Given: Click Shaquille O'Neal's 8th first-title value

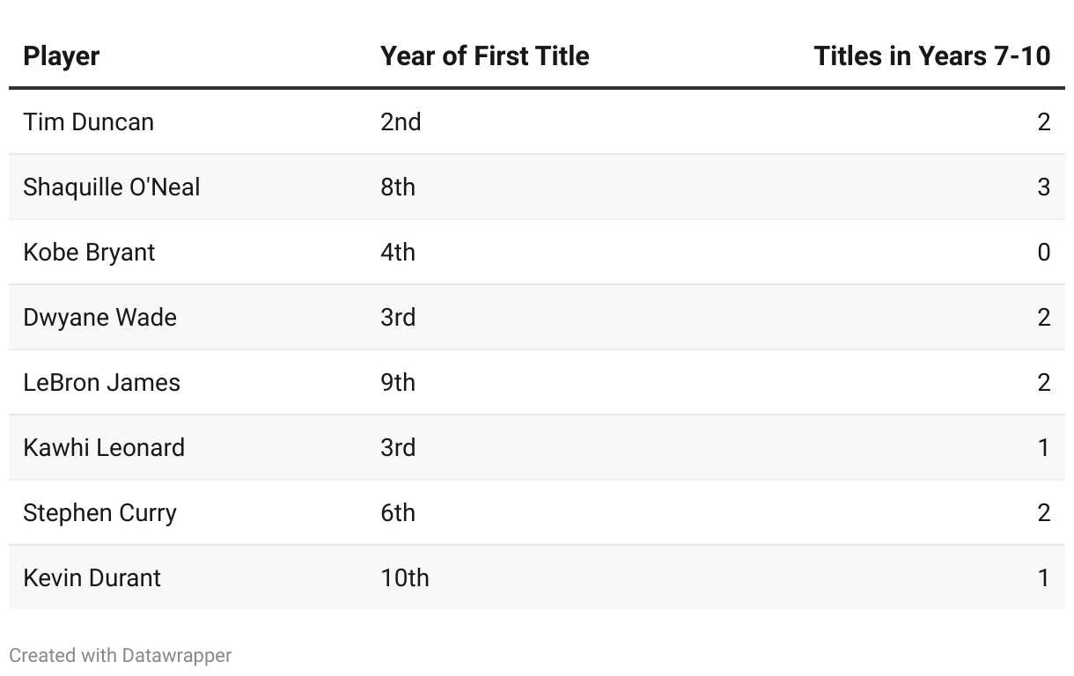Looking at the screenshot, I should (x=398, y=187).
